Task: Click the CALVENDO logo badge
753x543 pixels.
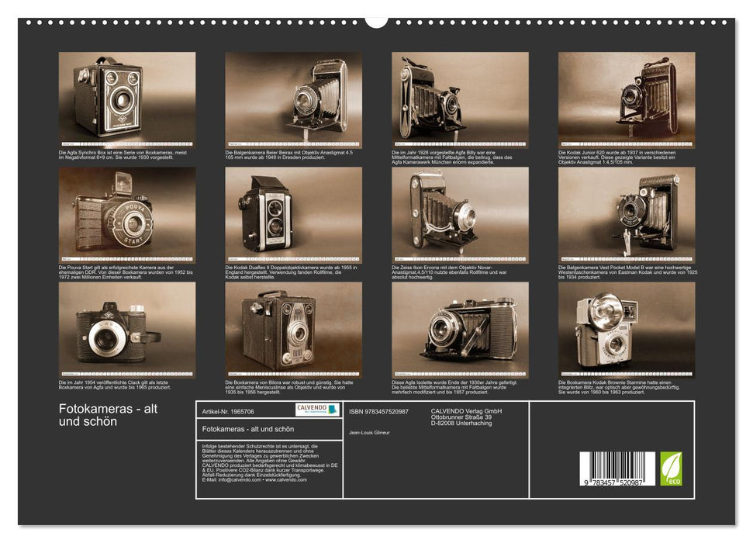Action: 317,410
